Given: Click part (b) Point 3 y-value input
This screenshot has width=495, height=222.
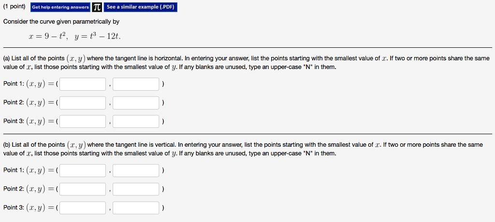Looking at the screenshot, I should (136, 208).
